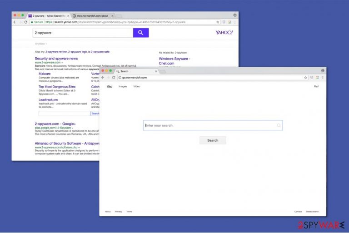Open Chrome menu in the normandoh window
This screenshot has width=349, height=233.
[x=323, y=78]
